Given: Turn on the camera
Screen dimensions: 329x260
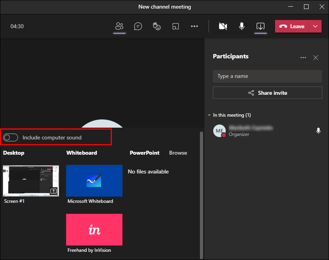Looking at the screenshot, I should [223, 26].
